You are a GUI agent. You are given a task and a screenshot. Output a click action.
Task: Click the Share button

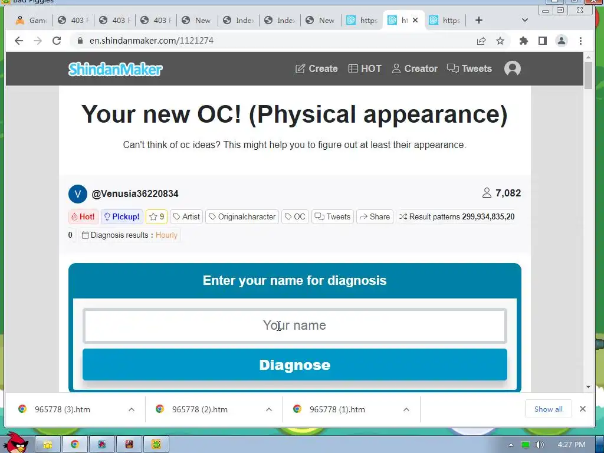point(375,216)
